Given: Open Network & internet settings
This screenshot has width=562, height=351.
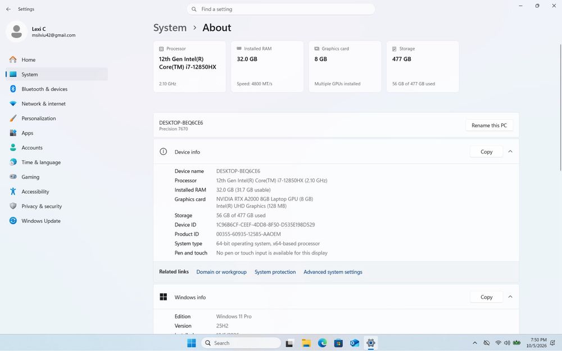Looking at the screenshot, I should click(x=57, y=103).
